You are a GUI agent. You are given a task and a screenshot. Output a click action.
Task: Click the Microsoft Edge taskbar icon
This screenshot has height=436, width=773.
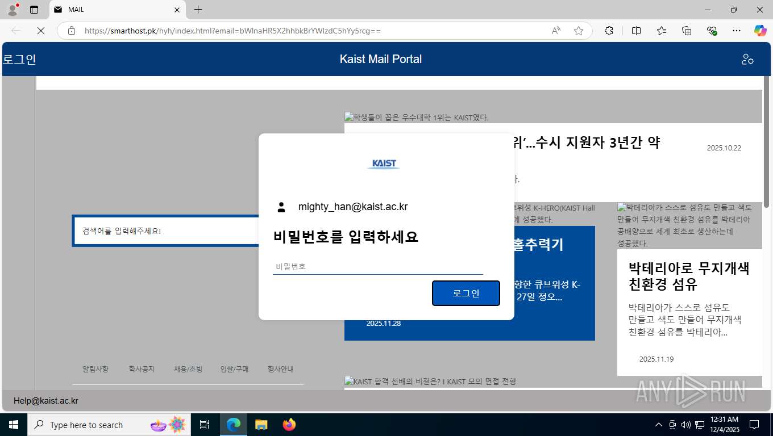pyautogui.click(x=233, y=425)
